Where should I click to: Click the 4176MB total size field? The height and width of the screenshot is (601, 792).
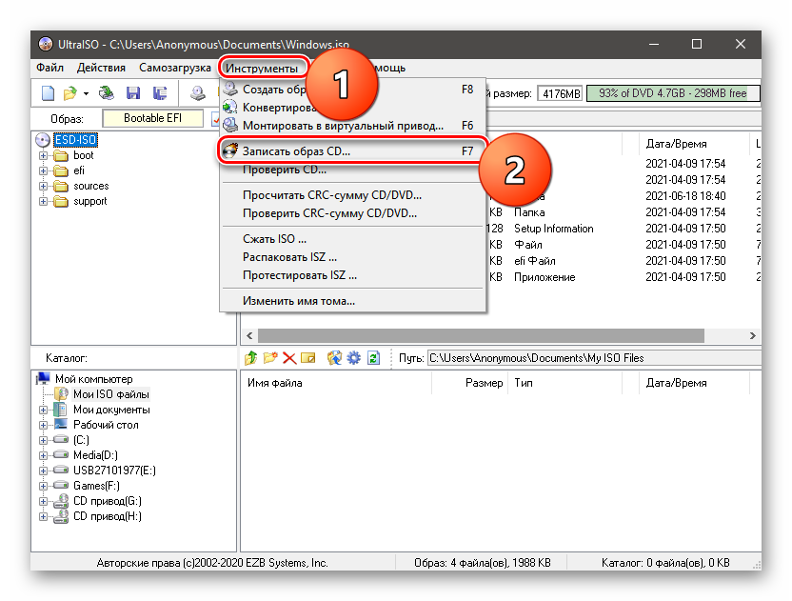click(x=560, y=93)
